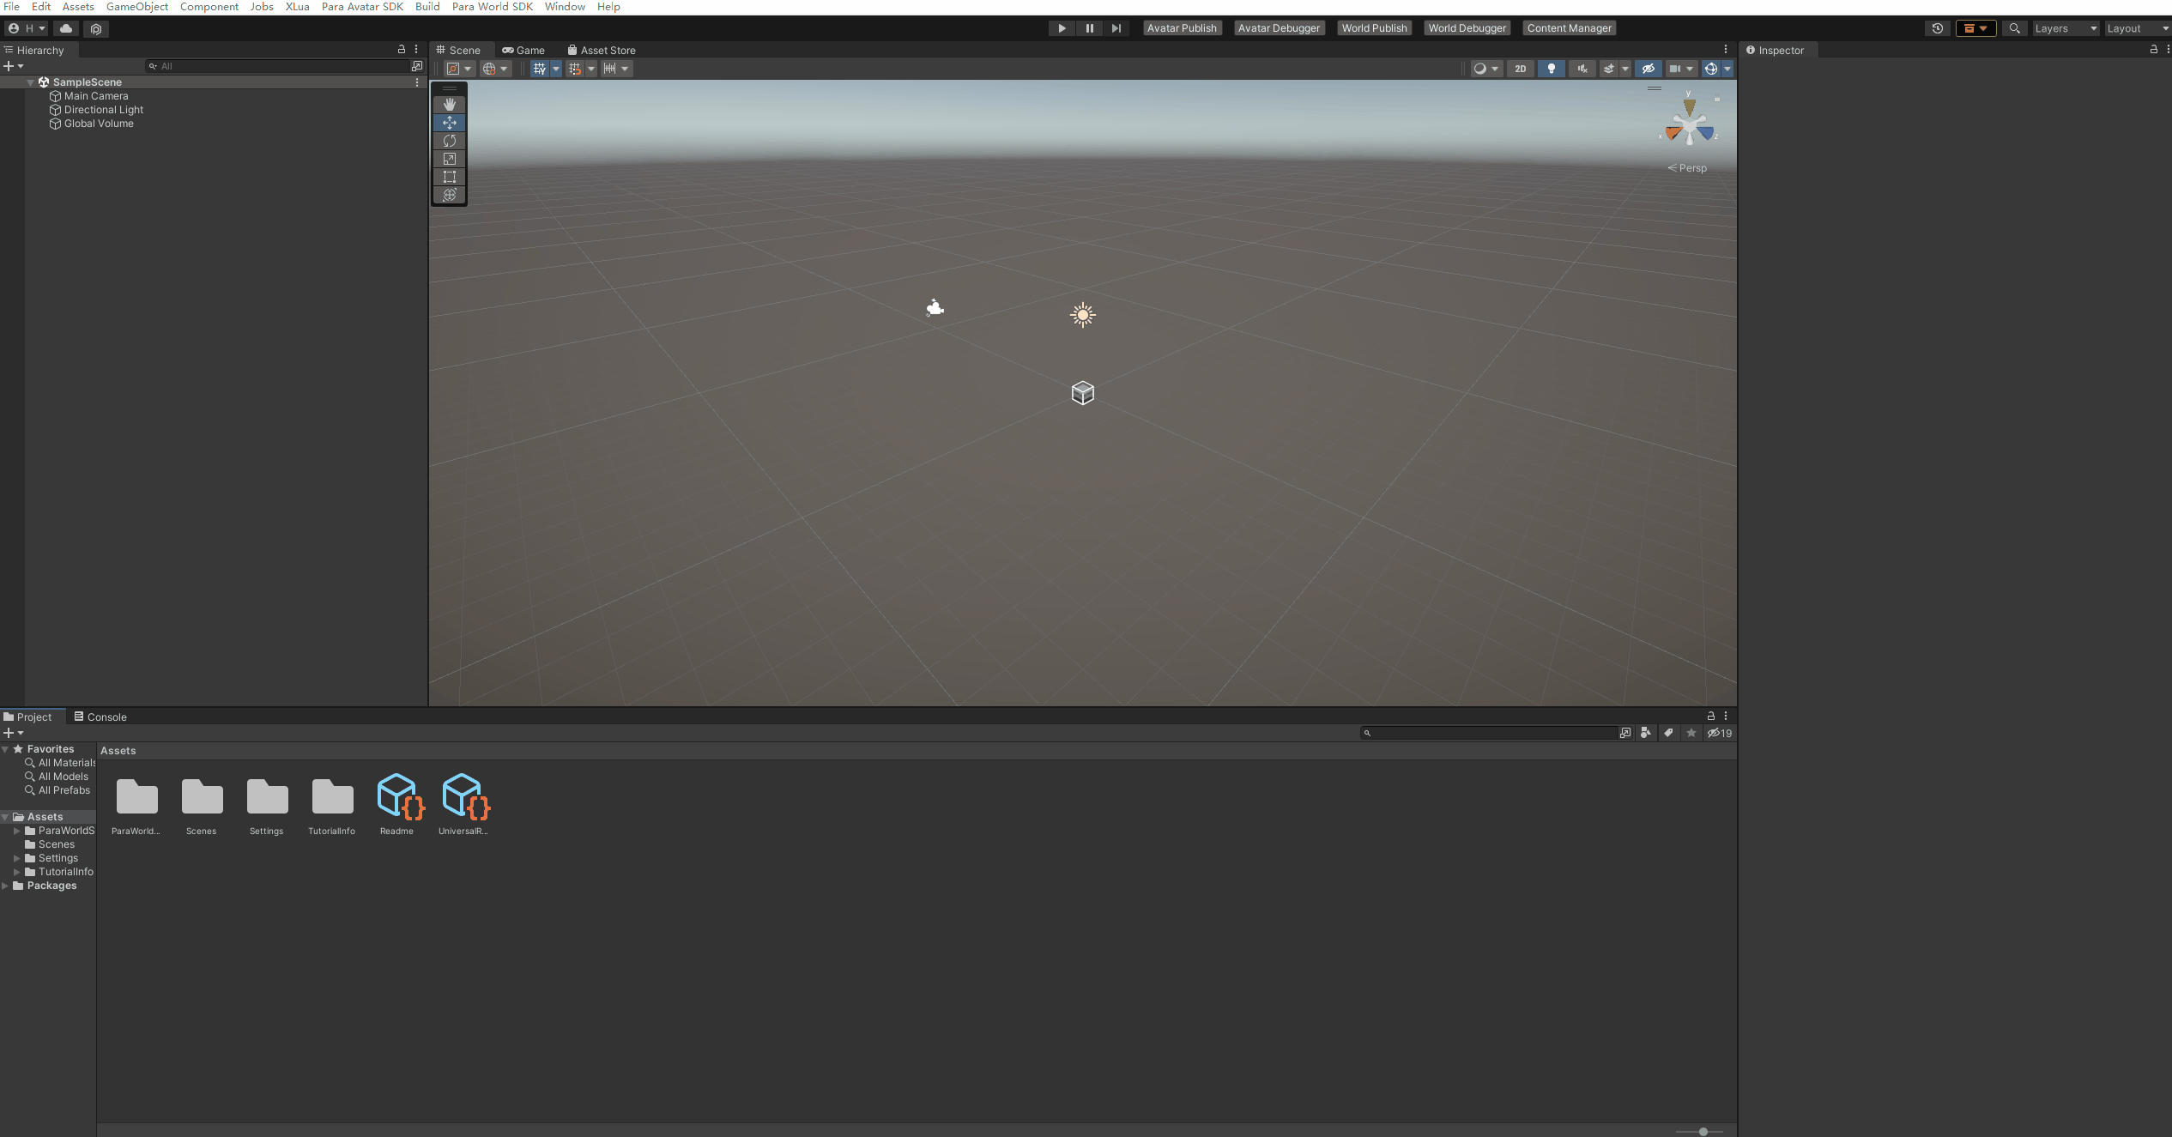
Task: Expand the Packages folder in Project
Action: point(6,886)
